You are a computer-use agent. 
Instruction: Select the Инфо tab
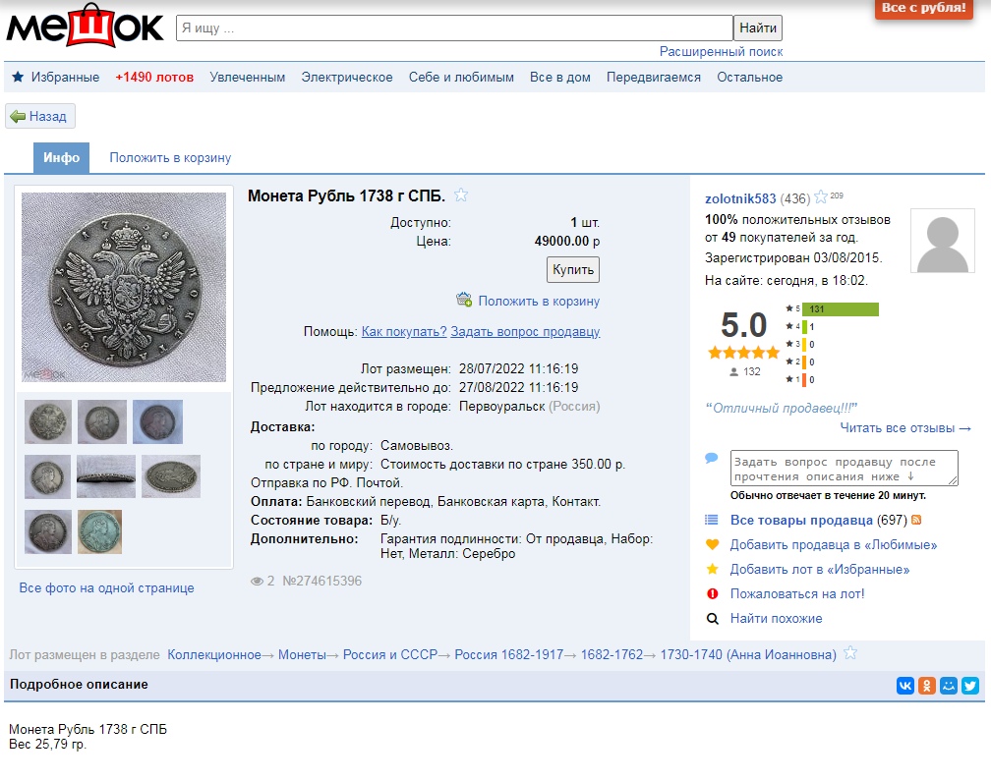coord(61,157)
